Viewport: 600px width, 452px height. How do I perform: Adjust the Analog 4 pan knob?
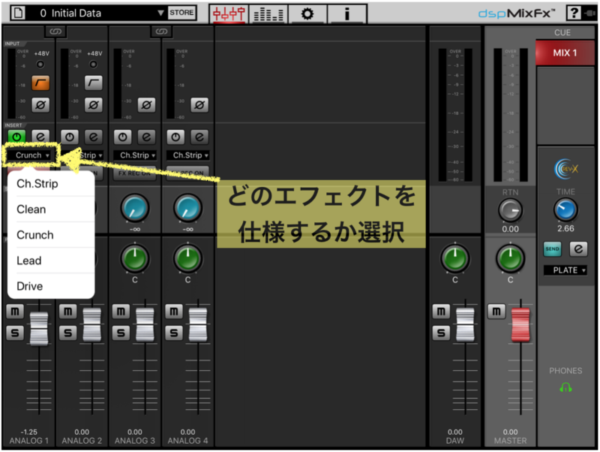point(188,258)
